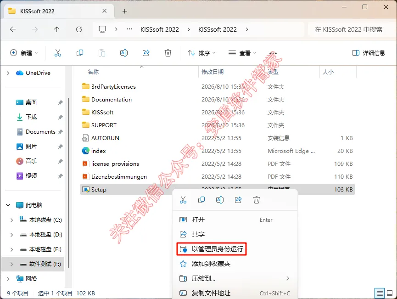Click the navigation pane scrollbar

click(x=68, y=182)
